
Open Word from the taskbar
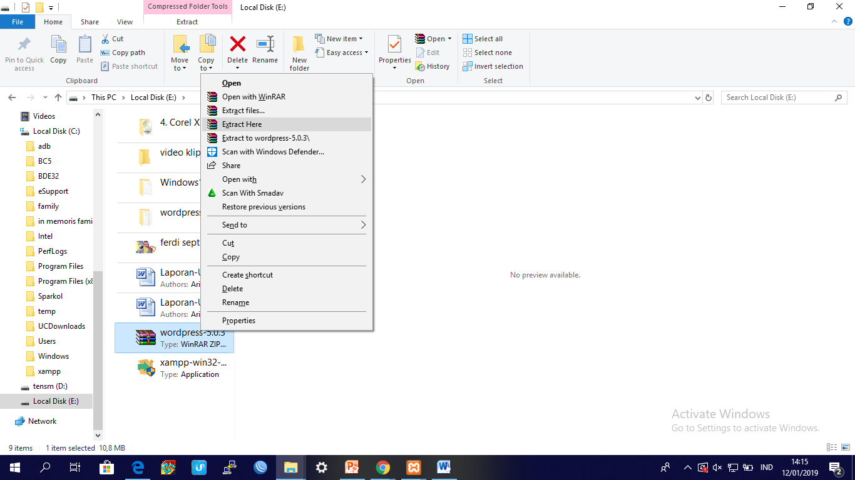[444, 467]
